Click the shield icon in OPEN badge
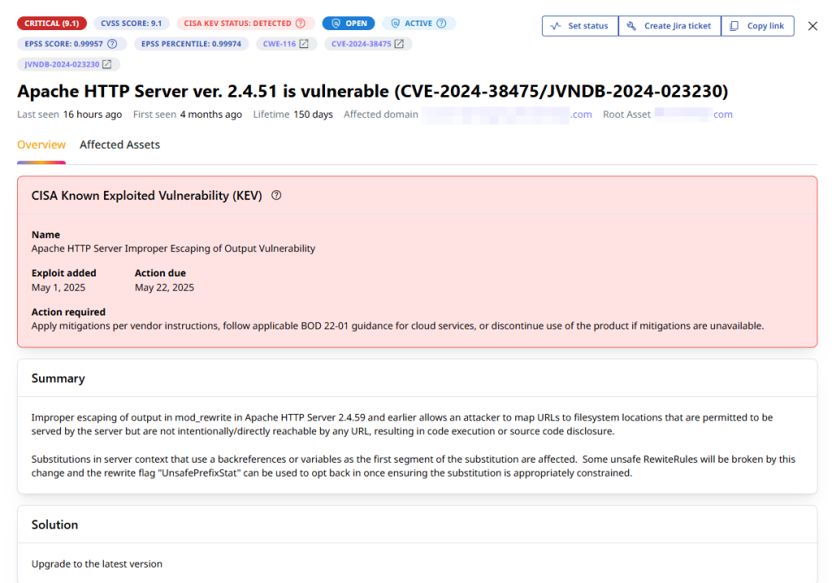 click(x=336, y=24)
